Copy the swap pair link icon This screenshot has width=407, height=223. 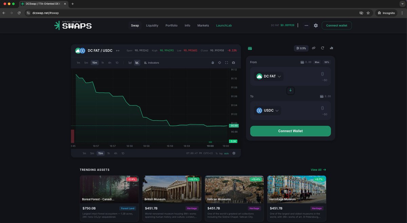coord(313,48)
